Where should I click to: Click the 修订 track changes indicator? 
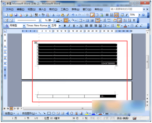click(x=99, y=118)
